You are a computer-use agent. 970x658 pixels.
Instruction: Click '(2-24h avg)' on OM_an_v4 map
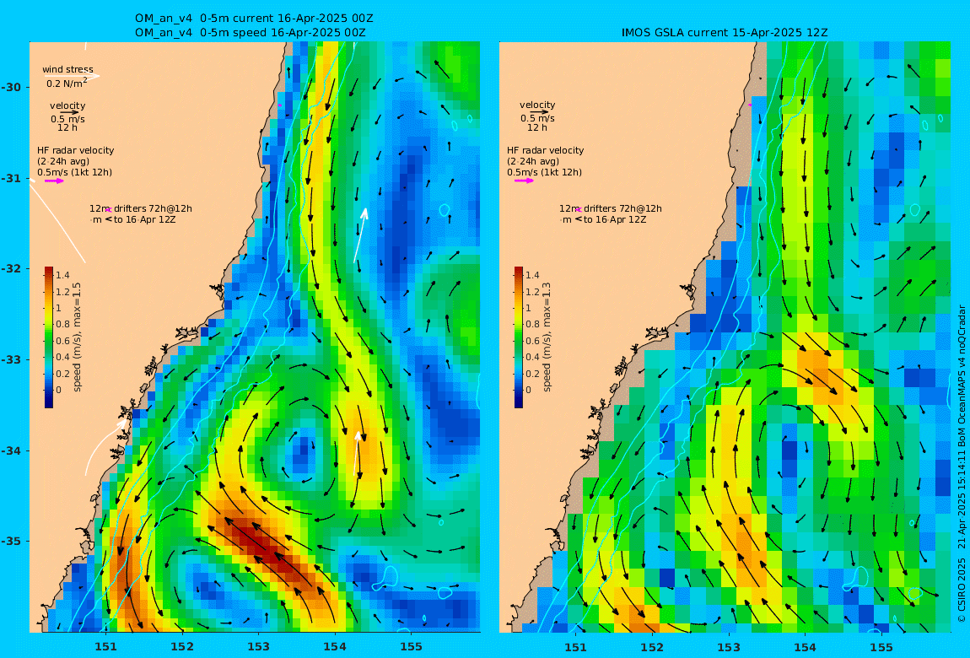pos(63,161)
